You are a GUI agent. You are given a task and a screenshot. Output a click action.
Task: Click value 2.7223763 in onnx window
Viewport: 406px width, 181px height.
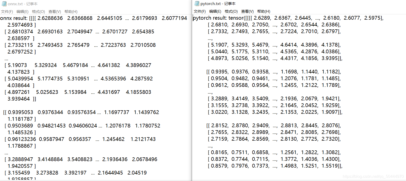click(x=113, y=45)
